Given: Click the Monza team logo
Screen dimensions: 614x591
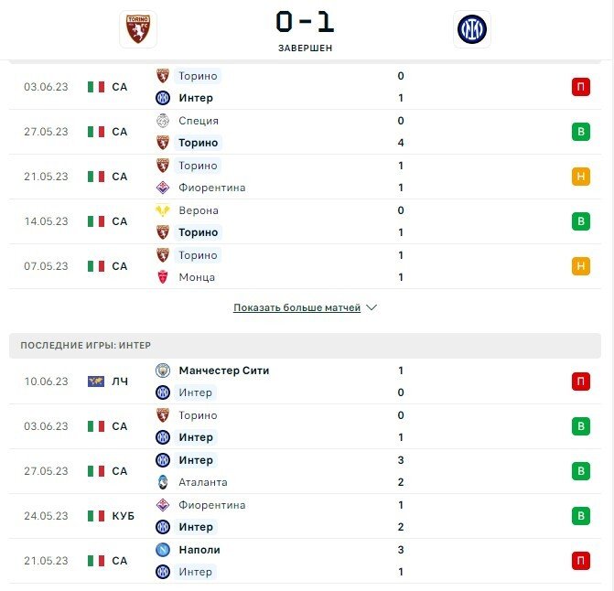Looking at the screenshot, I should pyautogui.click(x=162, y=277).
